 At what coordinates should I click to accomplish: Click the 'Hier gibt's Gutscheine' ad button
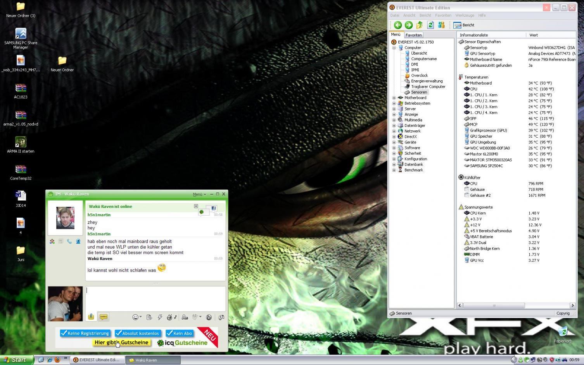click(122, 343)
